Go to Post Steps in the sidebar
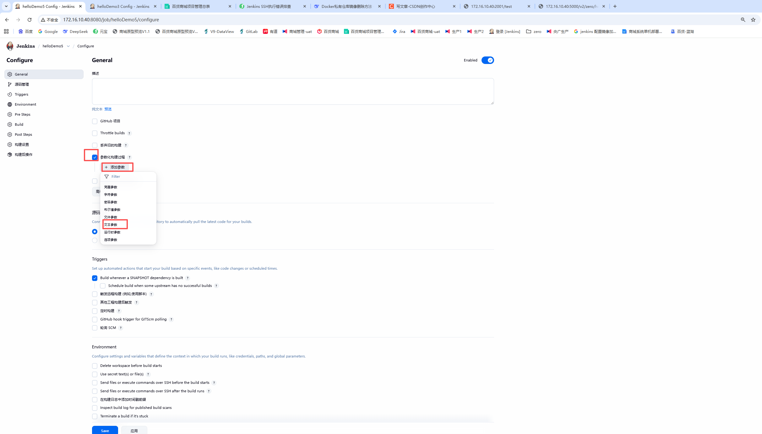Viewport: 762px width, 434px height. [x=44, y=135]
